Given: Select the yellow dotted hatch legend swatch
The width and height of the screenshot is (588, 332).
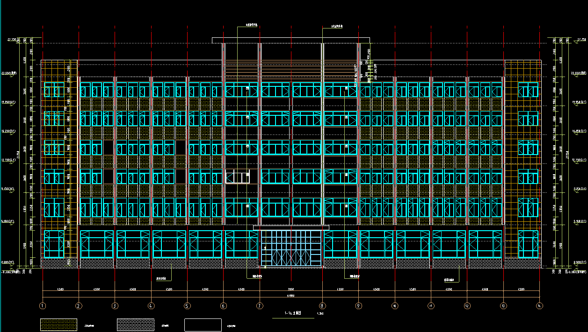Looking at the screenshot, I should tap(58, 325).
